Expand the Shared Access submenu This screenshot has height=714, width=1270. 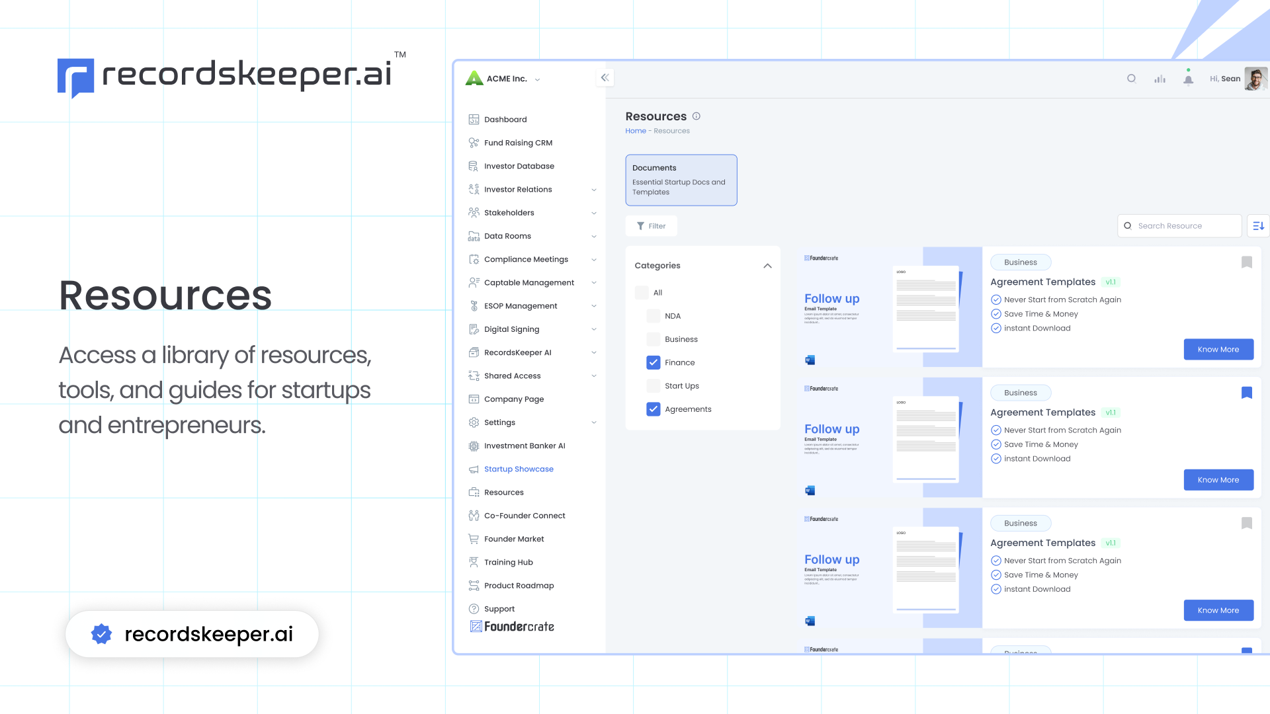[594, 376]
